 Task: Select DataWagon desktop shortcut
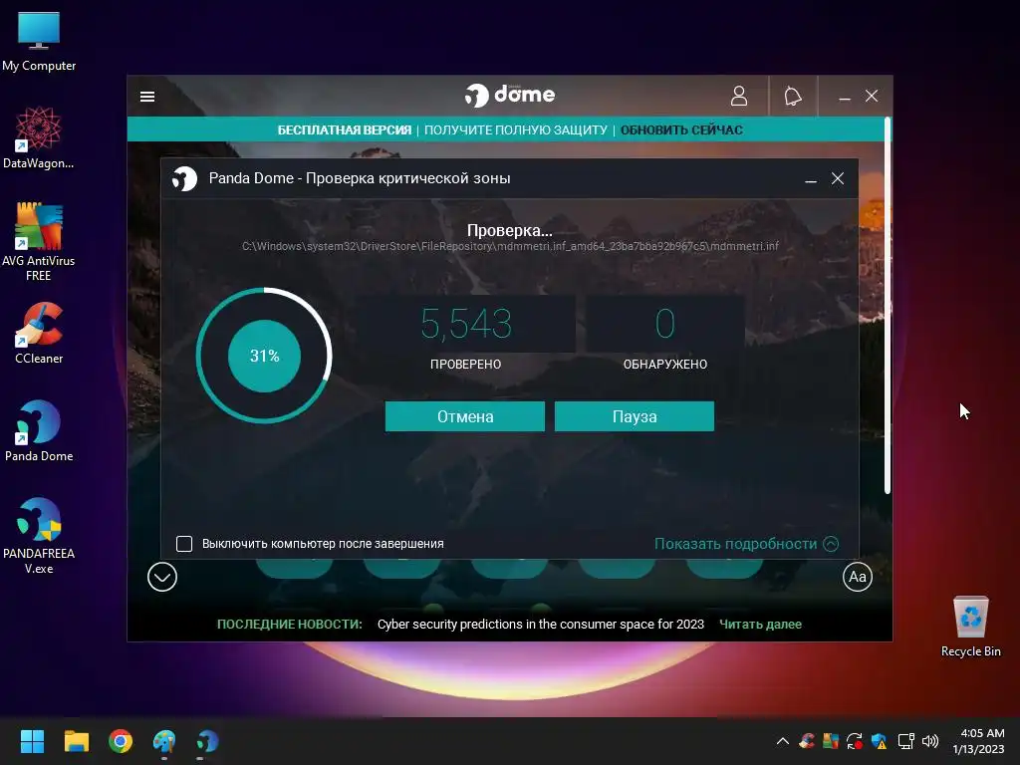[39, 137]
